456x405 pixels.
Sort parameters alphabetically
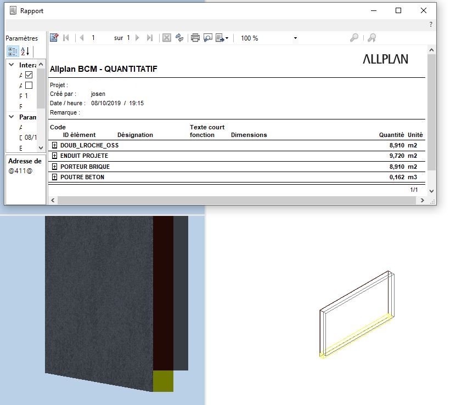click(25, 52)
